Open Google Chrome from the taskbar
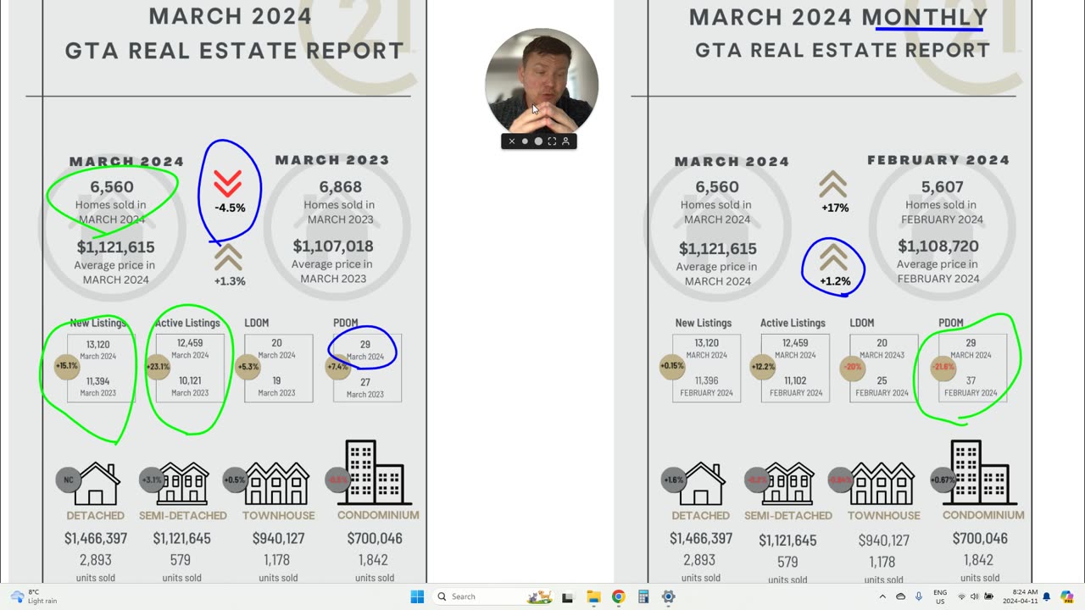 (619, 596)
